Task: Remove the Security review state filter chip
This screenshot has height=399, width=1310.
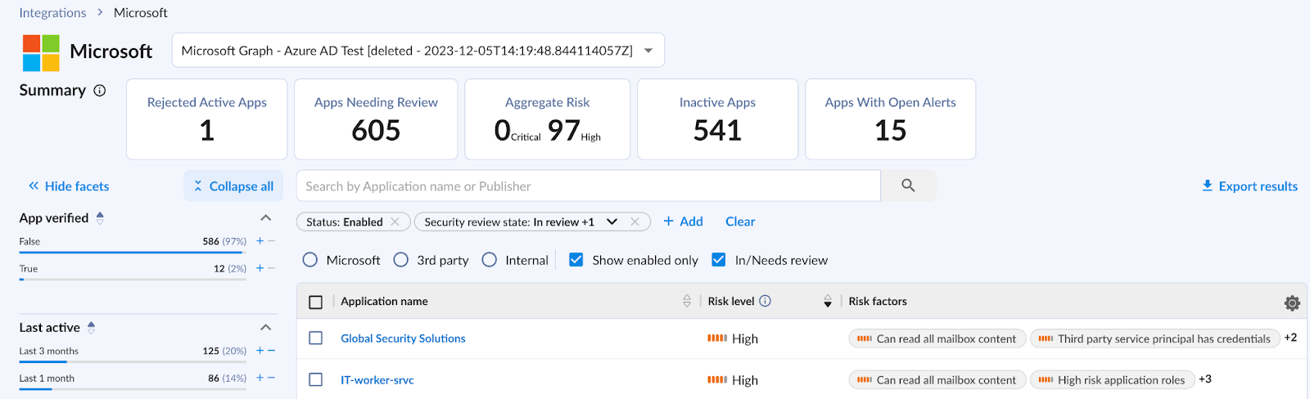Action: 635,222
